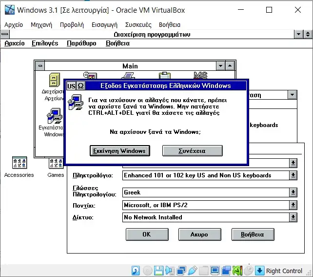
Task: Open the clock and picture icon in Main
Action: tap(90, 75)
